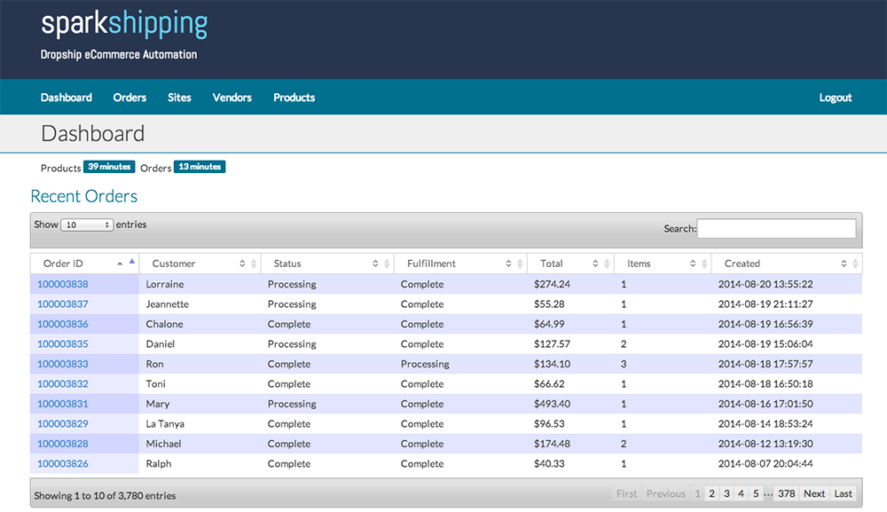This screenshot has width=887, height=512.
Task: Click the sparkshipping logo
Action: click(x=124, y=25)
